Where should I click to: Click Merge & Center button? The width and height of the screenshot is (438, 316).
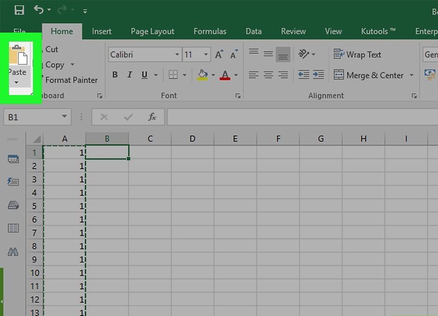(x=368, y=75)
